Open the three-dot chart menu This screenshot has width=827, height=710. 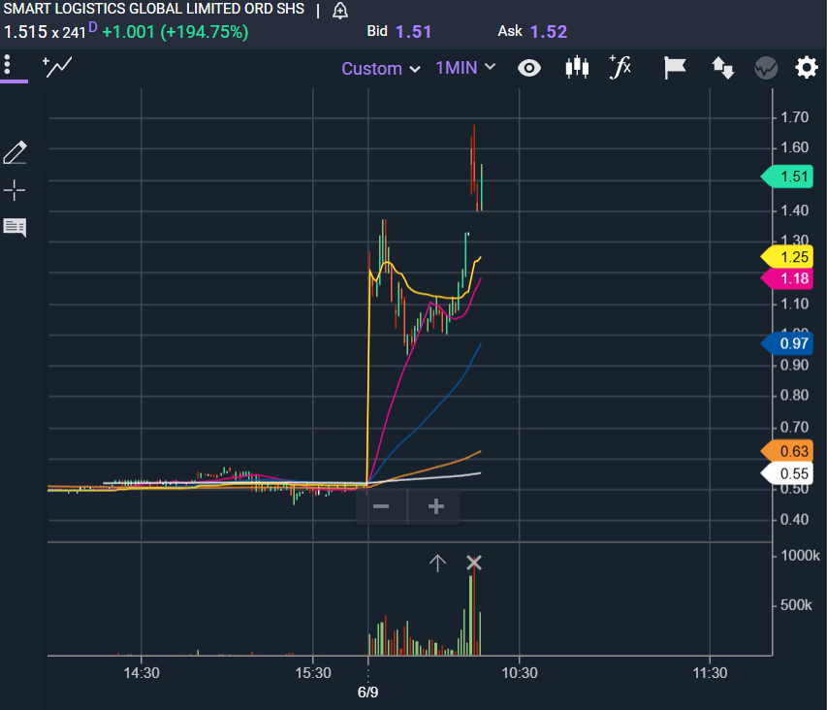[x=8, y=65]
